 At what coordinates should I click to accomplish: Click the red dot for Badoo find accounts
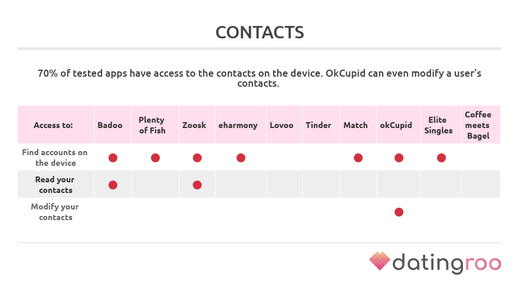tap(113, 158)
